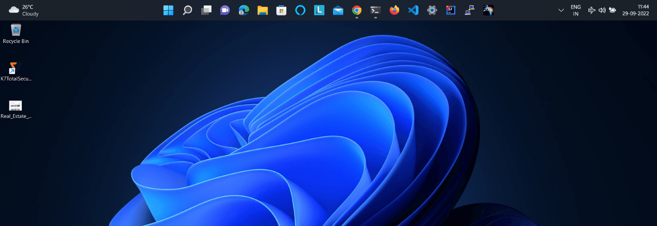Expand the hidden system tray icons chevron
The width and height of the screenshot is (657, 226).
[x=561, y=10]
